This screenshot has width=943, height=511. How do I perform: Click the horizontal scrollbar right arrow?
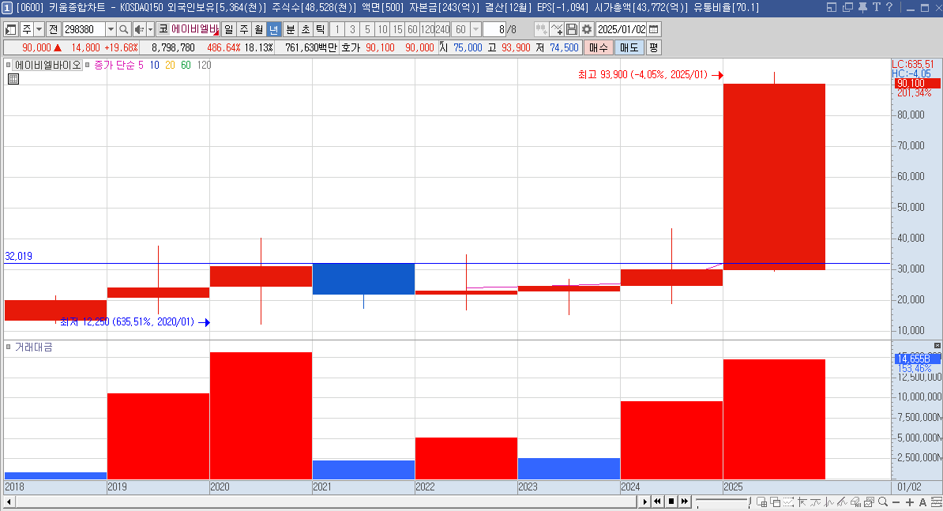(644, 502)
